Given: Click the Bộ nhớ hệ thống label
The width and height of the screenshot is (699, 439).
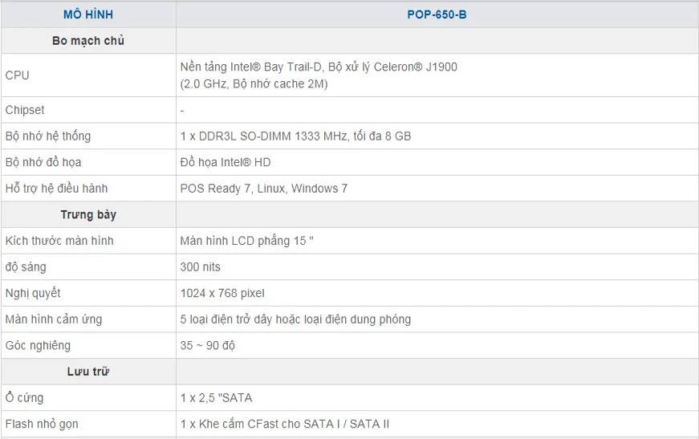Looking at the screenshot, I should [48, 136].
